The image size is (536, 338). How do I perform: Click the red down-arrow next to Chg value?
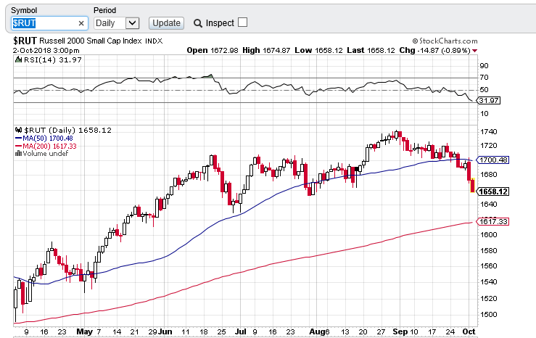coord(474,51)
